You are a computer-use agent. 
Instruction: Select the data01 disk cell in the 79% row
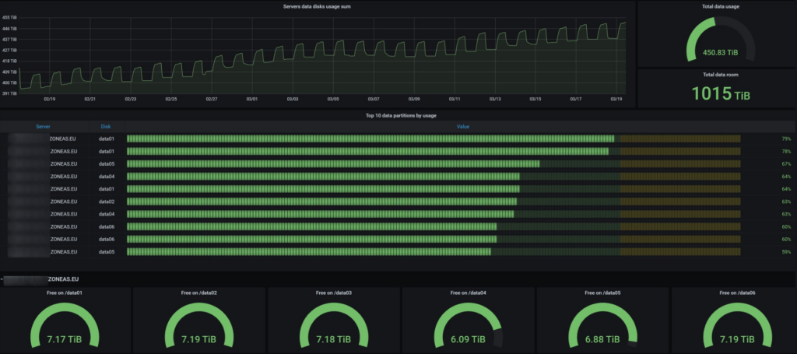[106, 138]
